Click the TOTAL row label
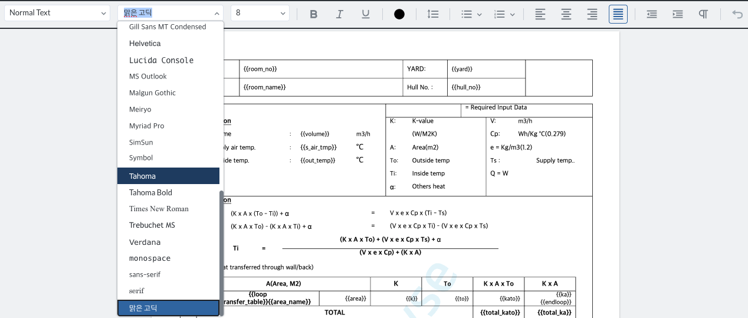Viewport: 748px width, 318px height. click(334, 312)
